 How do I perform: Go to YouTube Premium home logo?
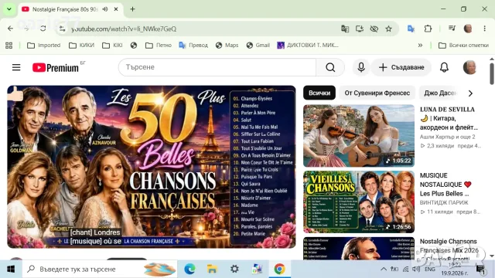(x=56, y=67)
